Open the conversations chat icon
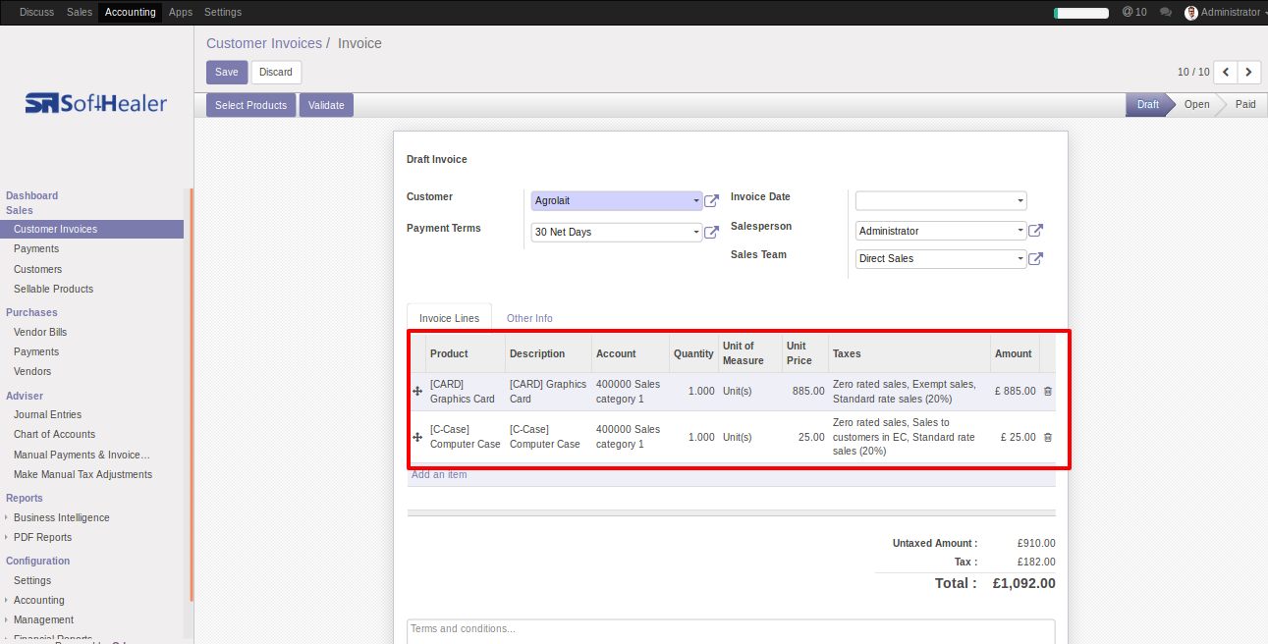 point(1166,13)
